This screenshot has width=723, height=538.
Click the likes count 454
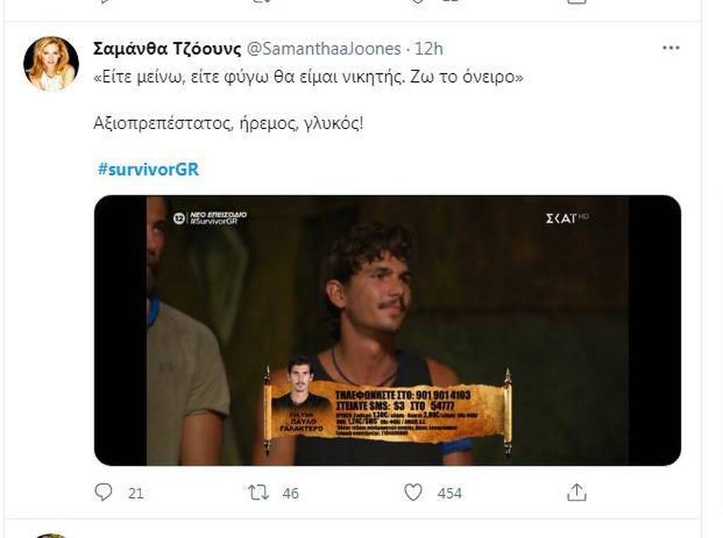(x=450, y=494)
